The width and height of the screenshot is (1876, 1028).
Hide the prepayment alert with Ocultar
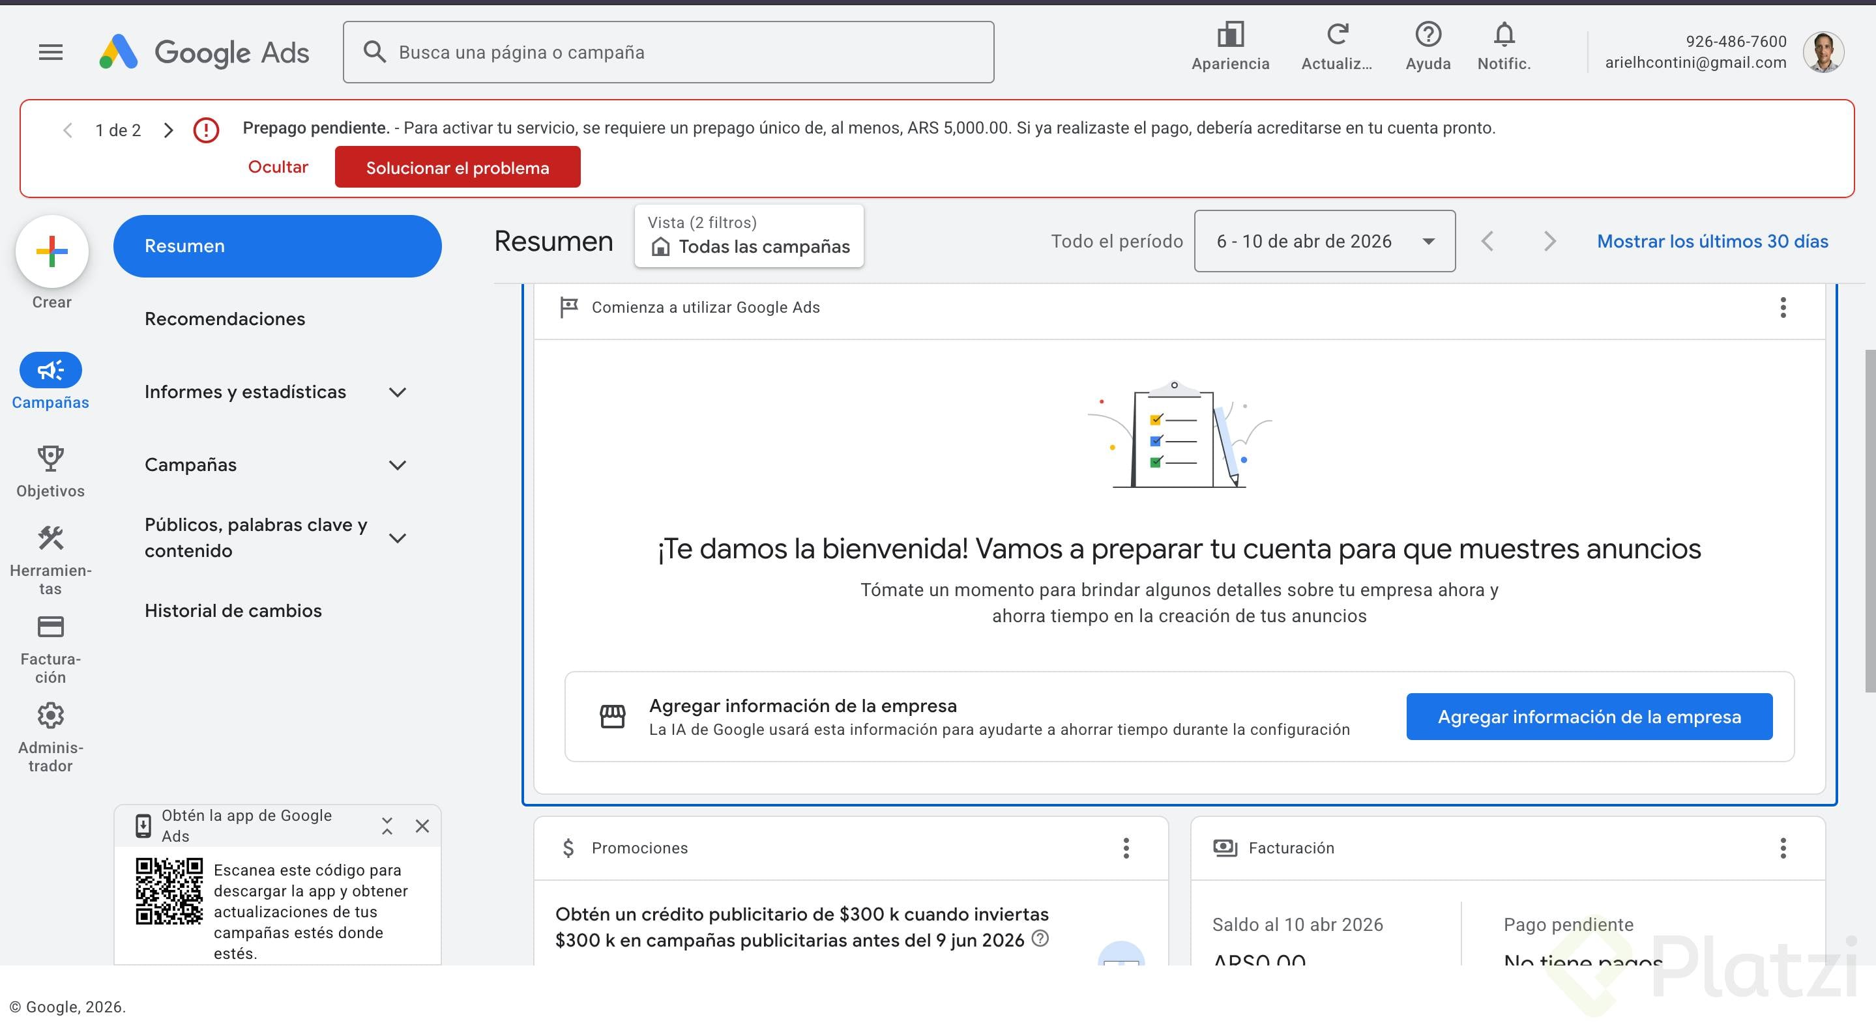(278, 167)
